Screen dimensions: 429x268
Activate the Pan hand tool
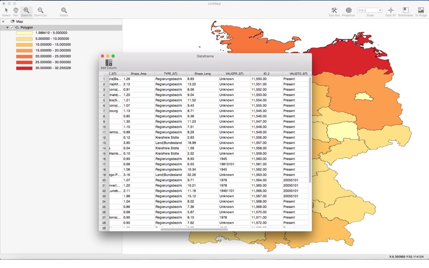click(x=16, y=12)
